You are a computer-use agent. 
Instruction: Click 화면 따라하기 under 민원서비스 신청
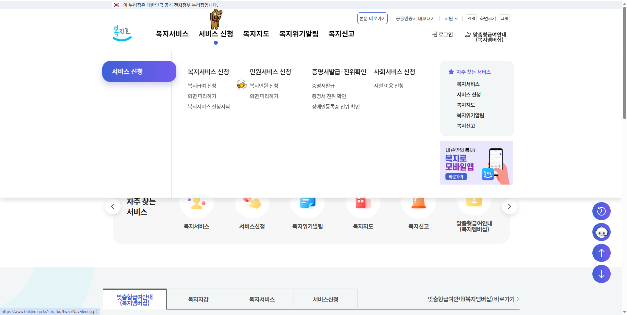coord(264,96)
